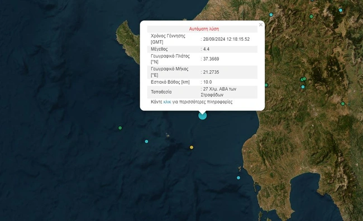Select the yellow earthquake marker in the sea
Image resolution: width=363 pixels, height=221 pixels.
pyautogui.click(x=192, y=147)
